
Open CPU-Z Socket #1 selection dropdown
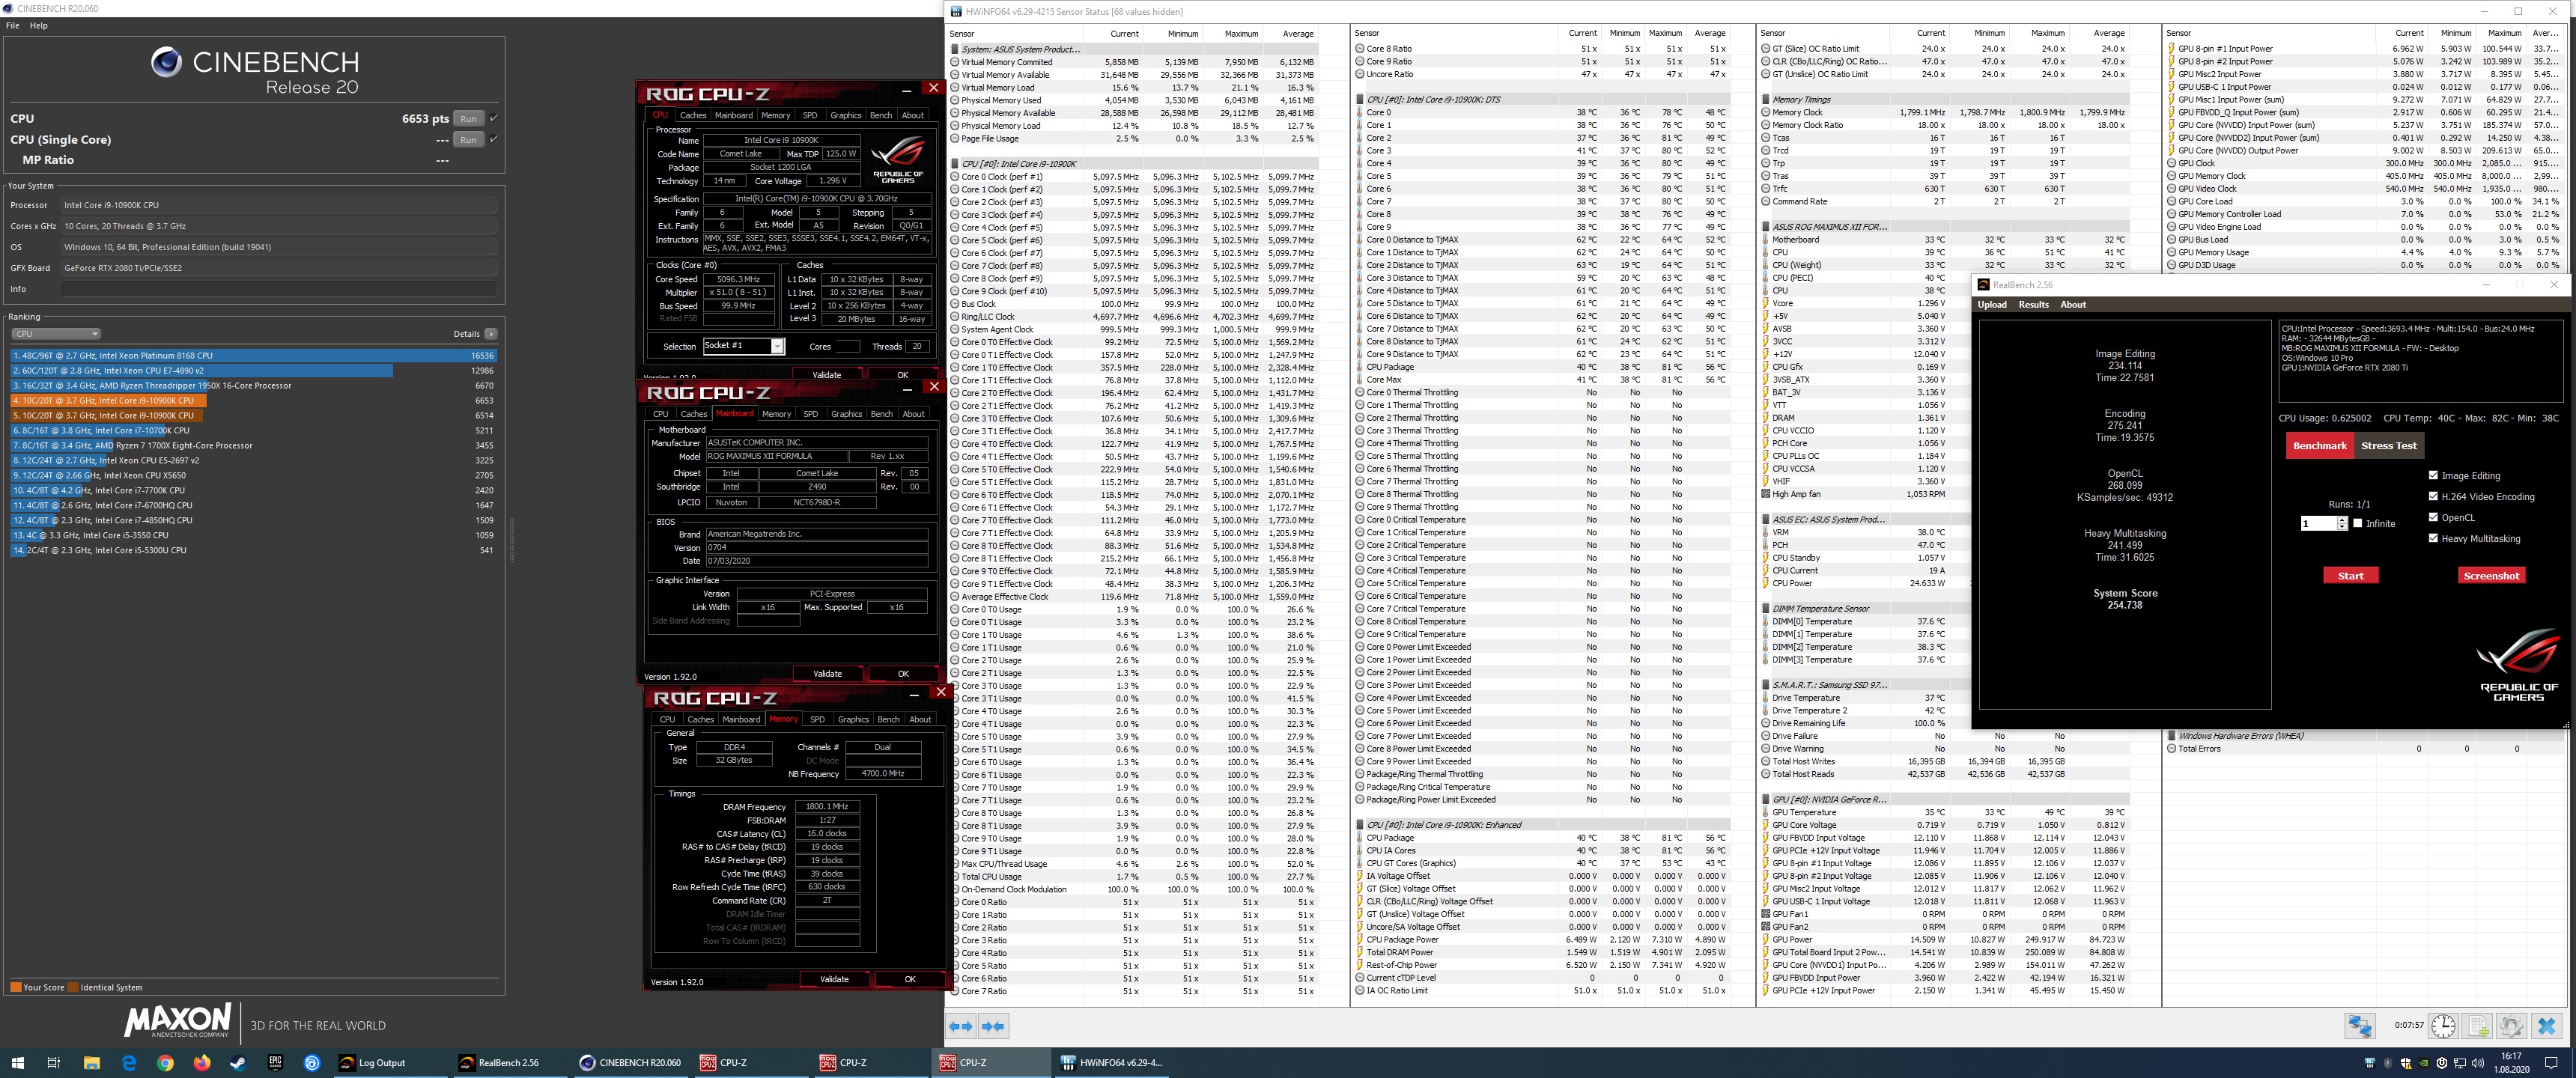point(744,346)
